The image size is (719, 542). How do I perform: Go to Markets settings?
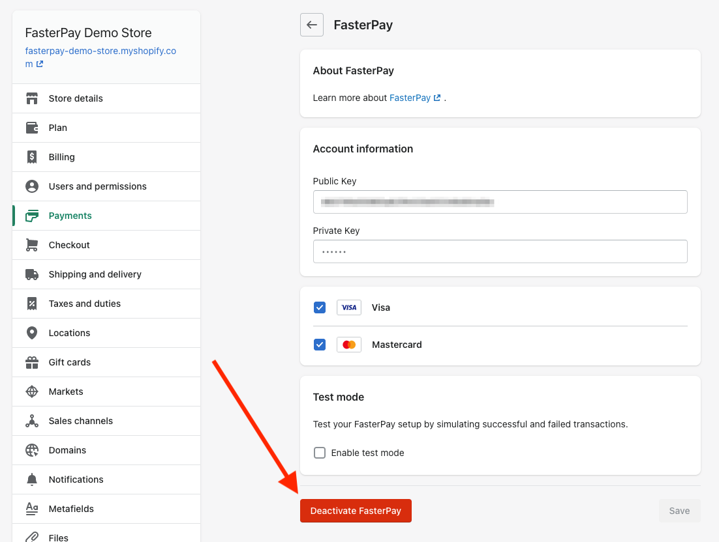click(x=106, y=392)
